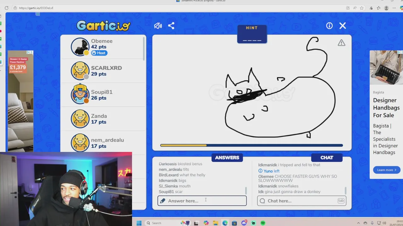Open Copilot app from taskbar
Screen dimensions: 403x226
[x=206, y=223]
